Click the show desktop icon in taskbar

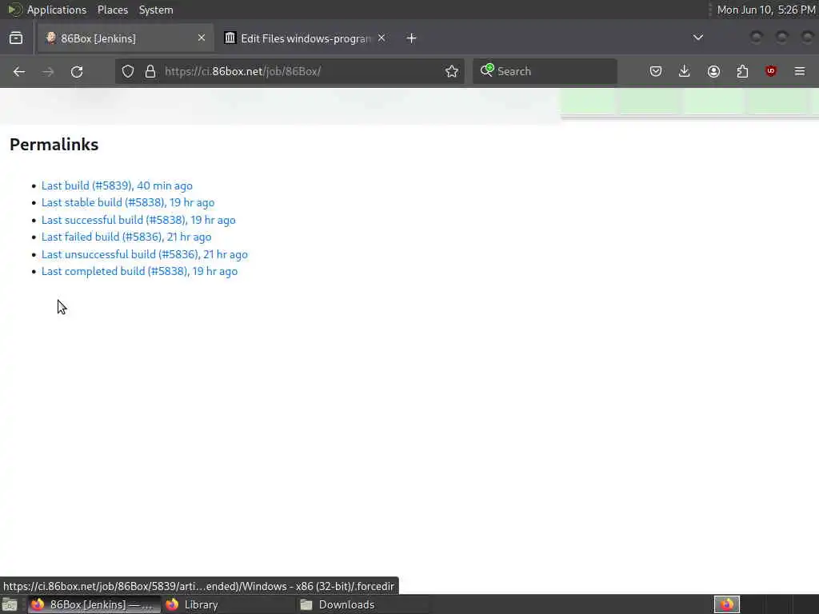tap(10, 604)
